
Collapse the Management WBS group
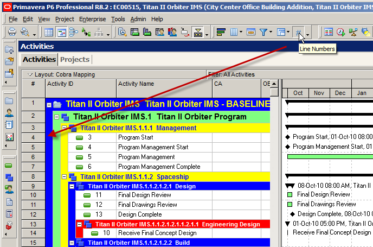tap(64, 128)
